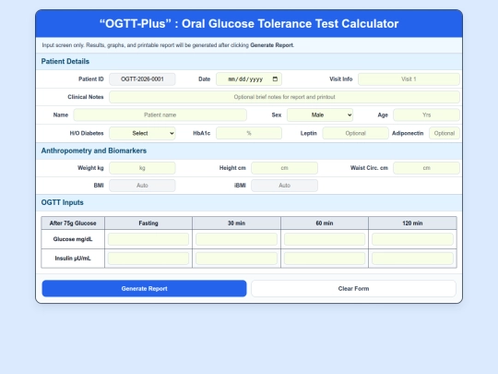Click the 120 min column header
Image resolution: width=498 pixels, height=374 pixels.
pyautogui.click(x=412, y=223)
